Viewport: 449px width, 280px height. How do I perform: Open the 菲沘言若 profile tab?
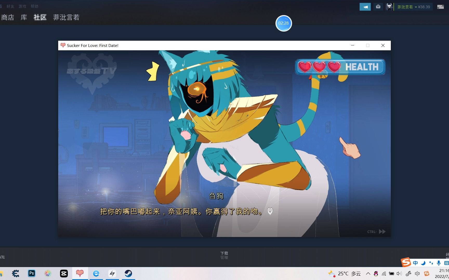[66, 17]
